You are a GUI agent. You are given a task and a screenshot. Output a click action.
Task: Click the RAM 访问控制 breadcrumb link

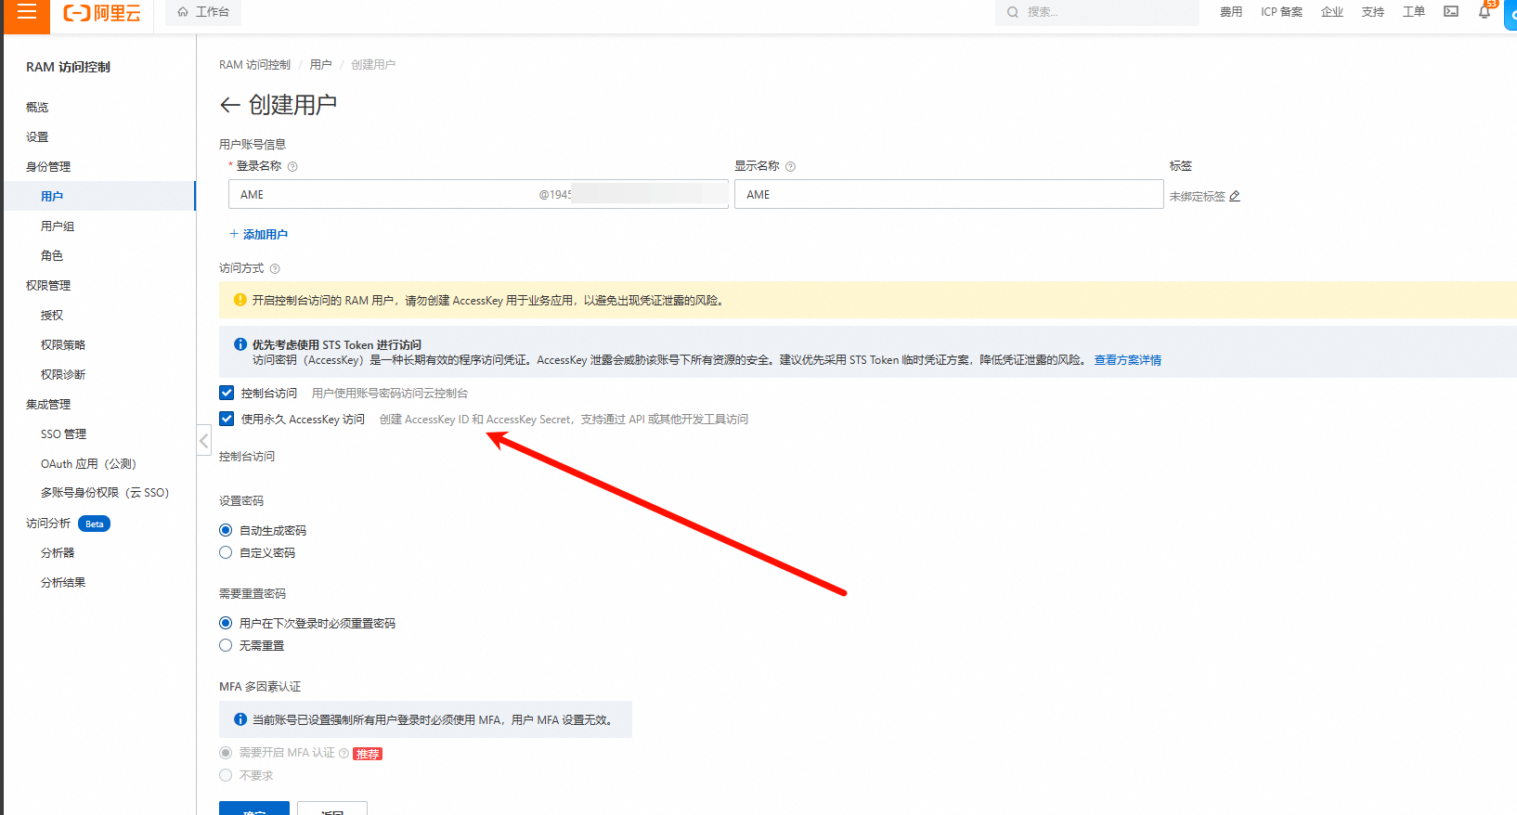click(254, 65)
